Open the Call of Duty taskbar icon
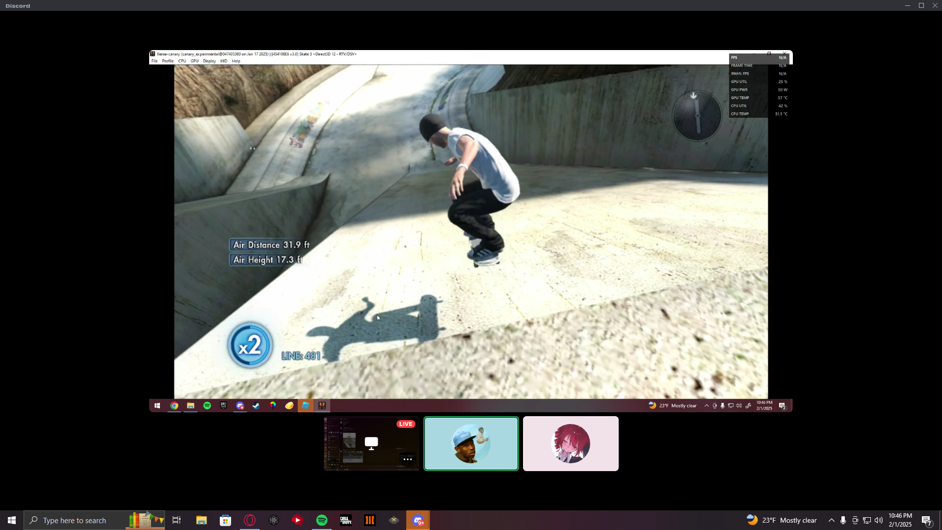The height and width of the screenshot is (530, 942). (x=346, y=520)
